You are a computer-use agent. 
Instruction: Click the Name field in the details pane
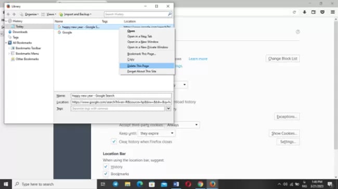coord(121,96)
